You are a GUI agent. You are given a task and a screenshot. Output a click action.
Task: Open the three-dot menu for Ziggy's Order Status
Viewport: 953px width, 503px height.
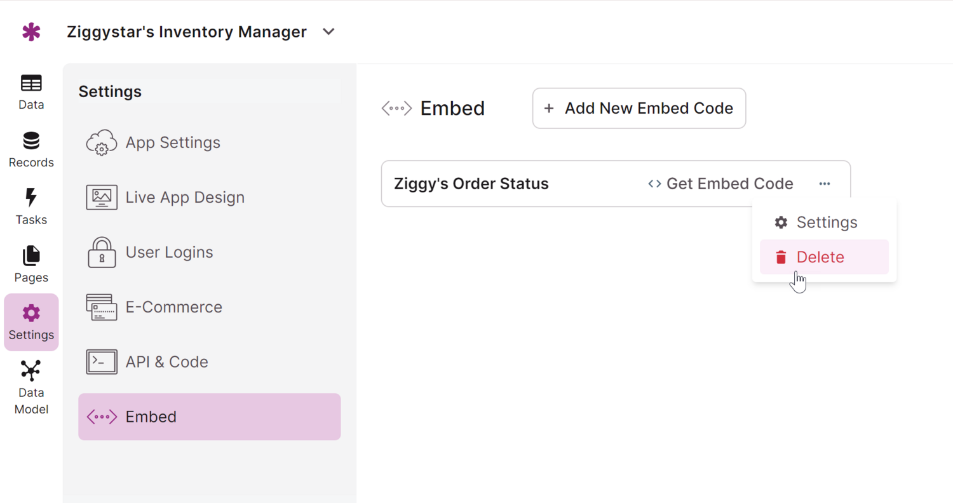pos(824,184)
